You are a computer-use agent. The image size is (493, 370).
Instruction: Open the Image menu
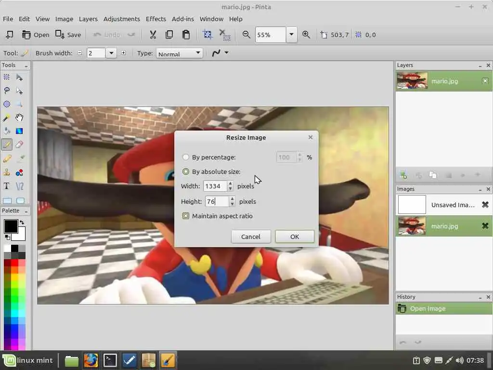click(64, 19)
